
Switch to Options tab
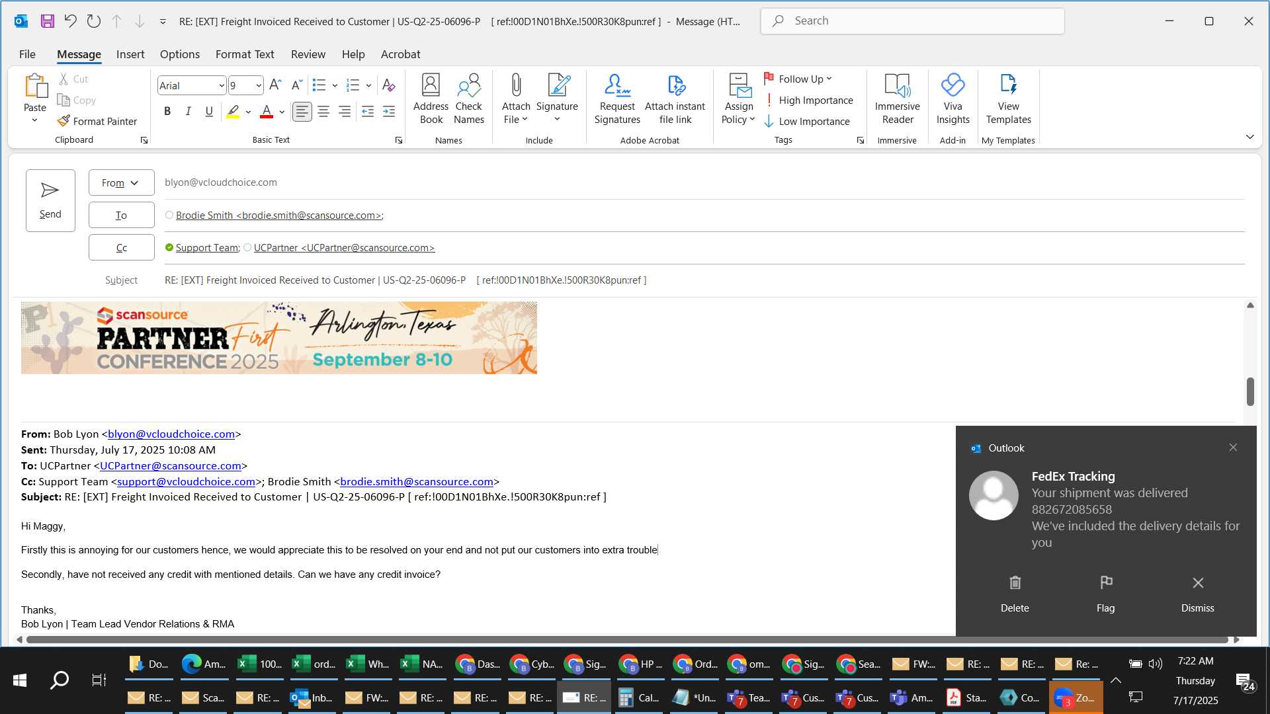(179, 54)
